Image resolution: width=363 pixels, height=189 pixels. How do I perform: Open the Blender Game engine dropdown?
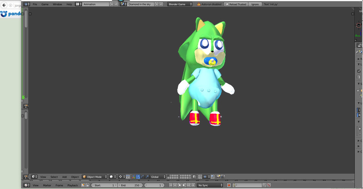[x=180, y=4]
